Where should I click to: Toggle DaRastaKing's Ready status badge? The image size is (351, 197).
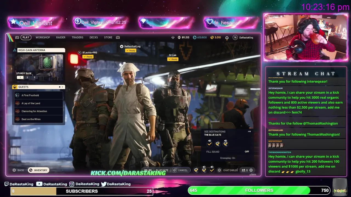click(131, 51)
